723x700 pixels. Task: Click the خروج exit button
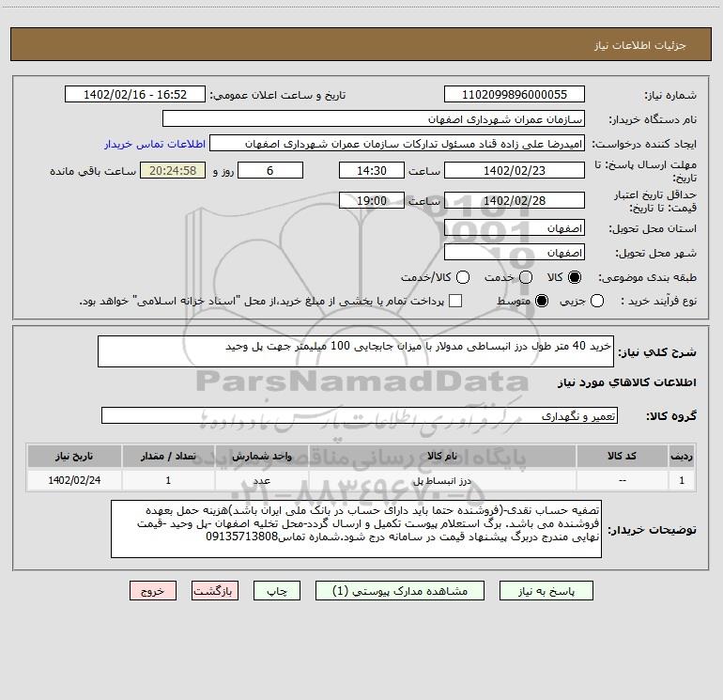coord(153,591)
